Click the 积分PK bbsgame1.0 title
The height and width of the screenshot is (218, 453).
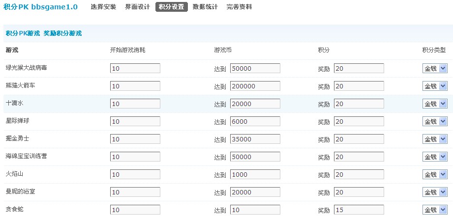(40, 7)
